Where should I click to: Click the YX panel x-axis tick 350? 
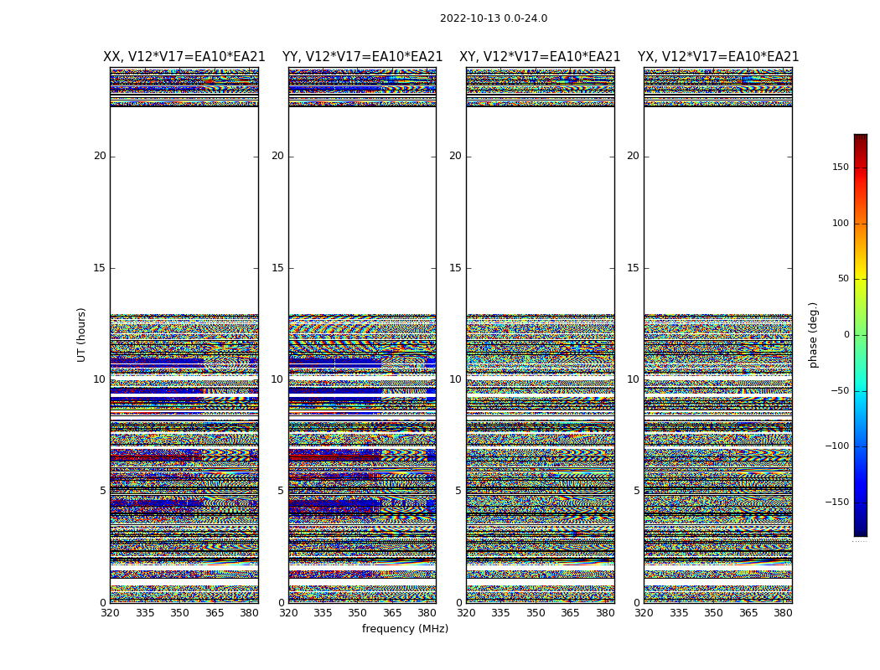coord(713,613)
